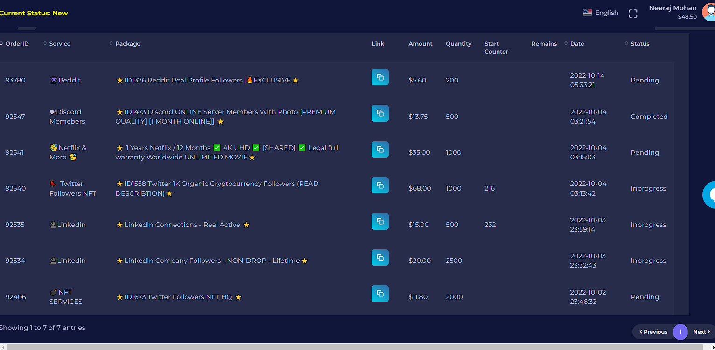Copy link for Reddit order 93780

(x=380, y=77)
